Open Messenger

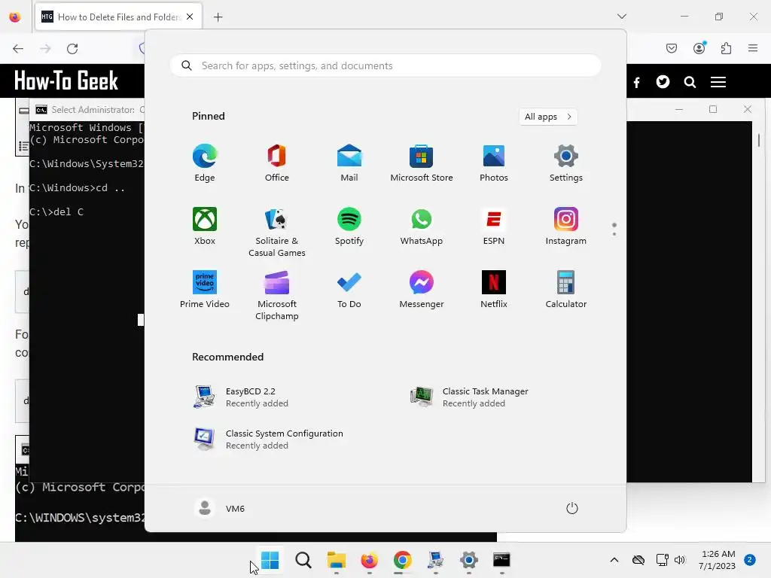422,289
